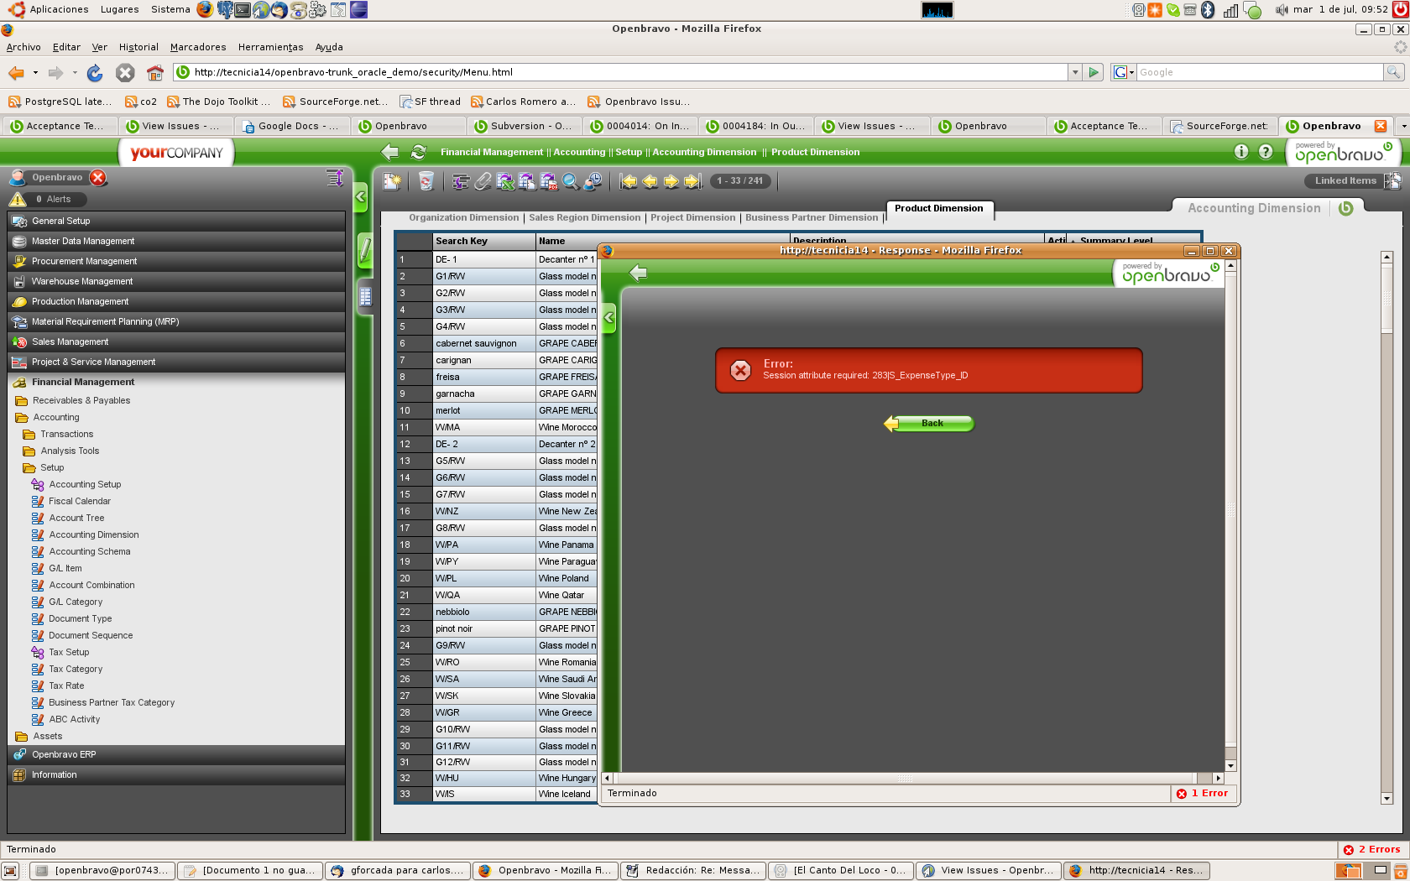Switch to the grid view icon
Screen dimensions: 1410x881
coord(365,296)
